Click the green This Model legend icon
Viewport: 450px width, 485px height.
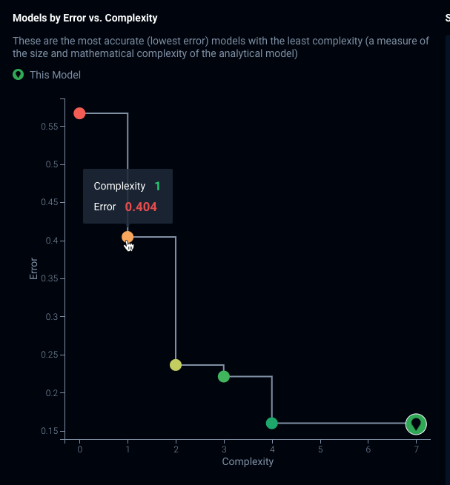19,75
